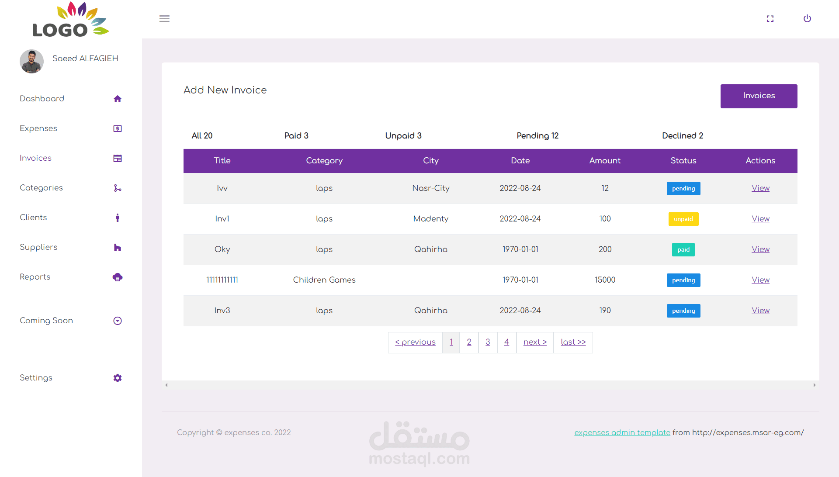
Task: Click the Categories branch icon
Action: point(117,188)
